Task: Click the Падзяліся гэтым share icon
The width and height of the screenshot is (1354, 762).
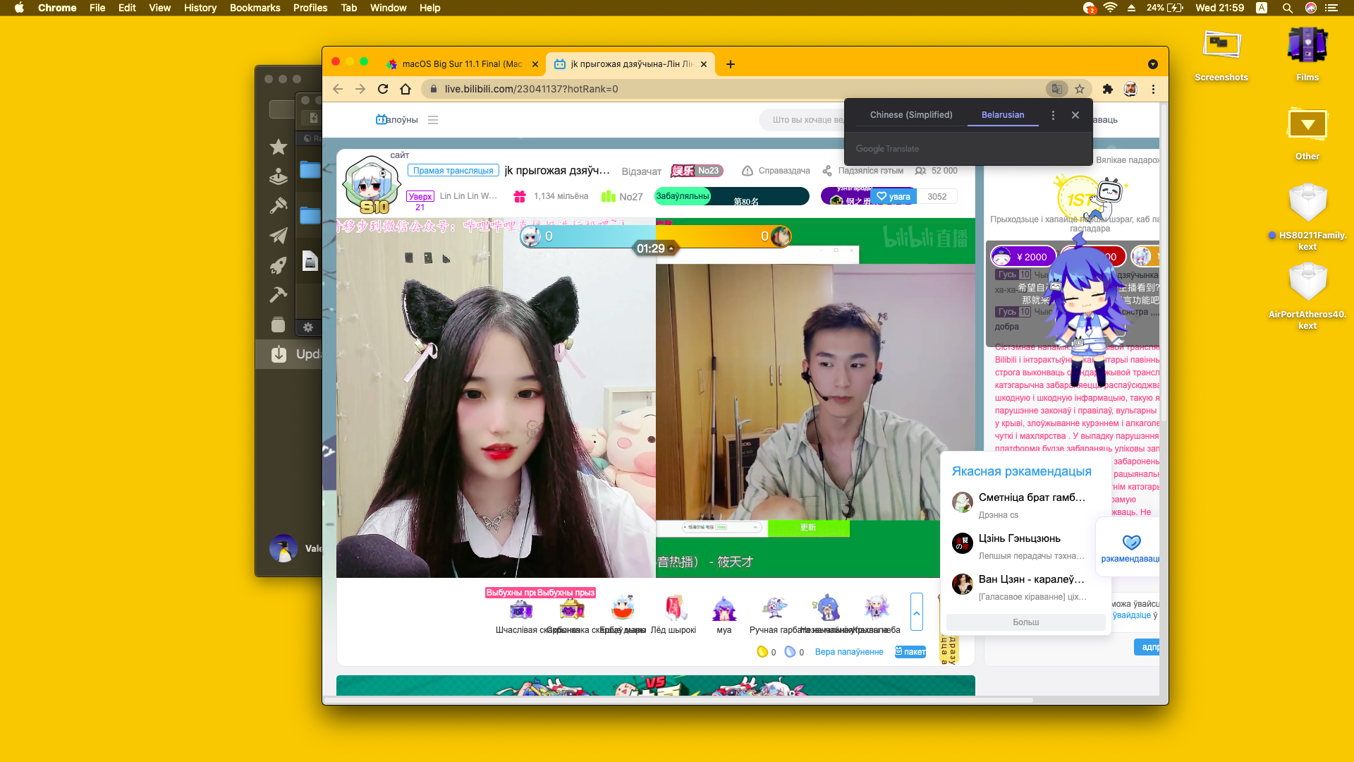Action: [827, 171]
